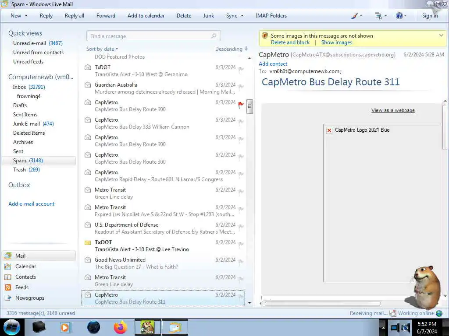Launch Firefox from the taskbar
Viewport: 449px width, 336px height.
[121, 327]
